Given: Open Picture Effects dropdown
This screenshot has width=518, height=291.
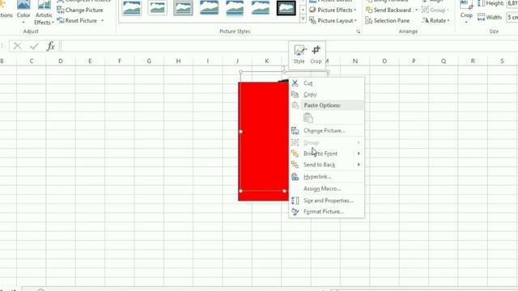Looking at the screenshot, I should coord(333,10).
